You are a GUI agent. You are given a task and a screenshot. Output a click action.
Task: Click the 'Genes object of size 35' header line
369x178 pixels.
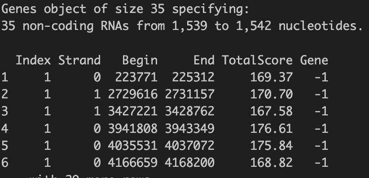click(x=125, y=9)
